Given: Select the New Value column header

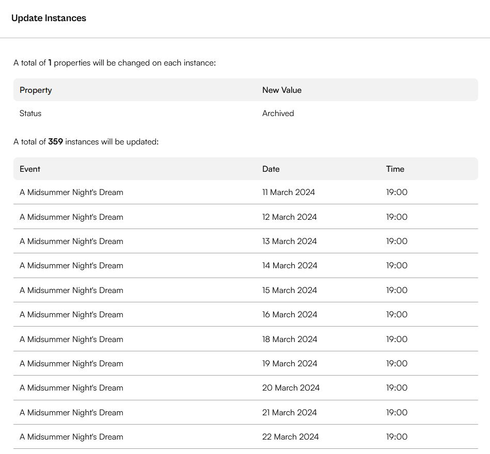Looking at the screenshot, I should pos(282,90).
